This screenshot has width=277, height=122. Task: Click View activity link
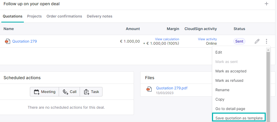pos(207,39)
